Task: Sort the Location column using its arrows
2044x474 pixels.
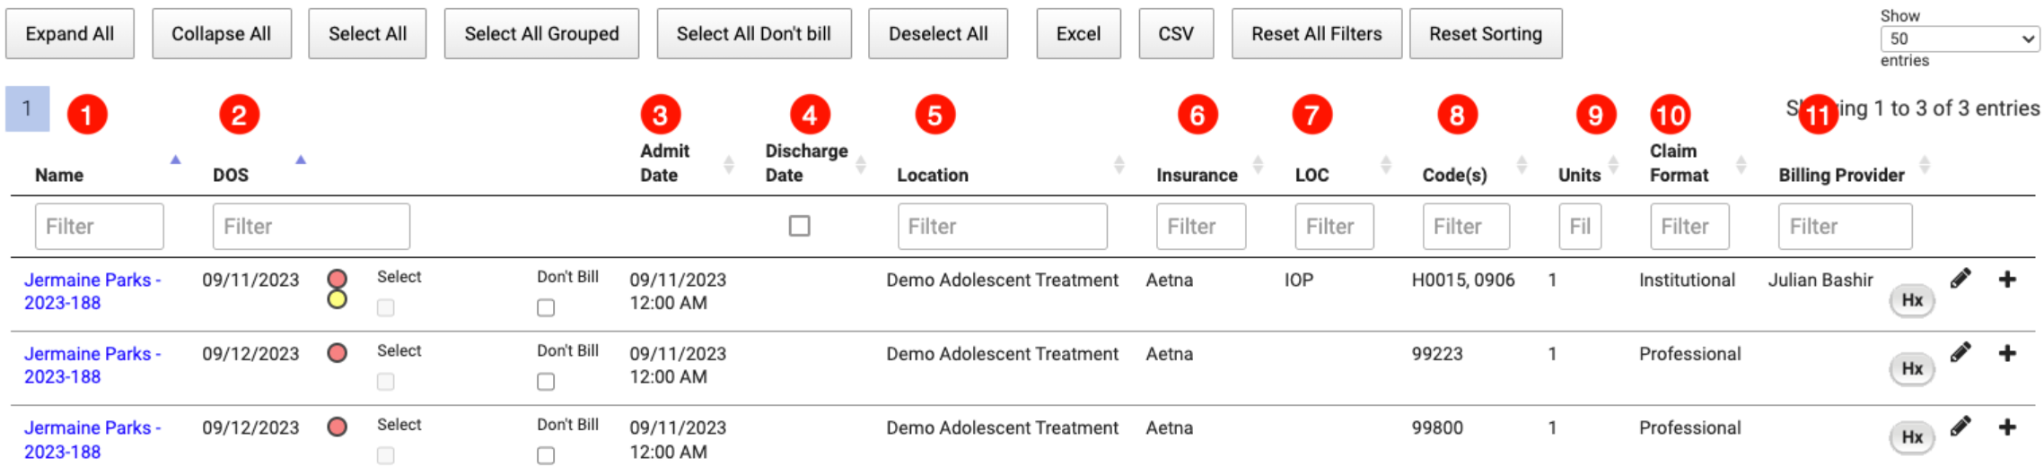Action: [1118, 165]
